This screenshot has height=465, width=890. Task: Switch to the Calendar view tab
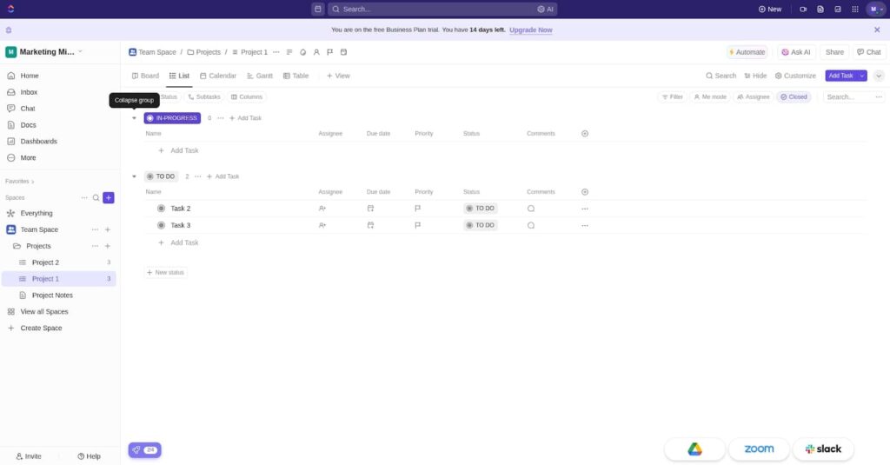pyautogui.click(x=218, y=76)
